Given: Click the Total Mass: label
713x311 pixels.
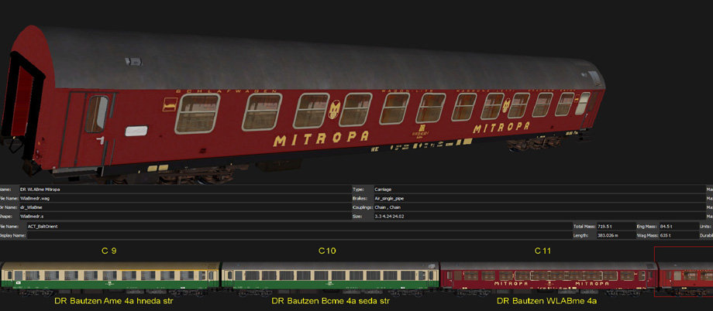Looking at the screenshot, I should (584, 226).
